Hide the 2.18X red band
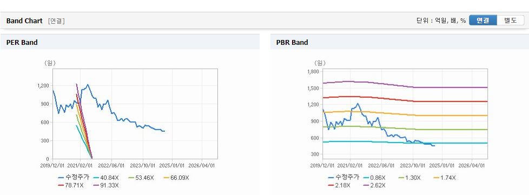The height and width of the screenshot is (195, 529). pos(340,185)
